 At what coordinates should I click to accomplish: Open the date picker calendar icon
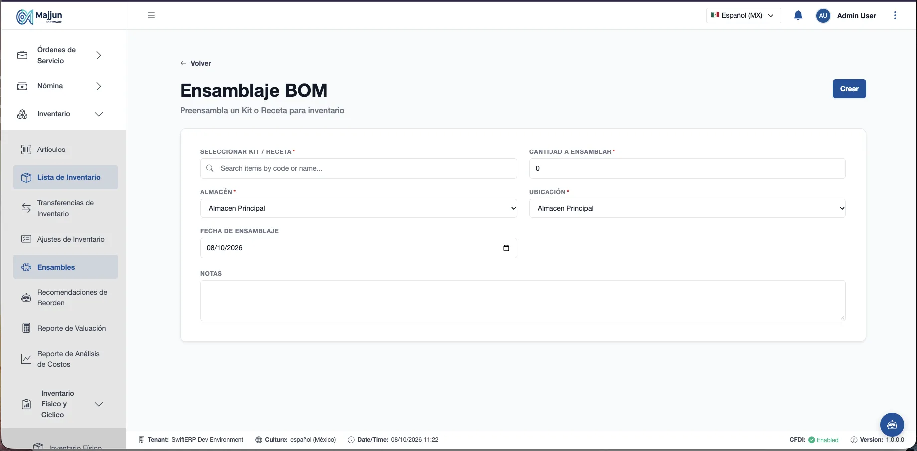506,248
